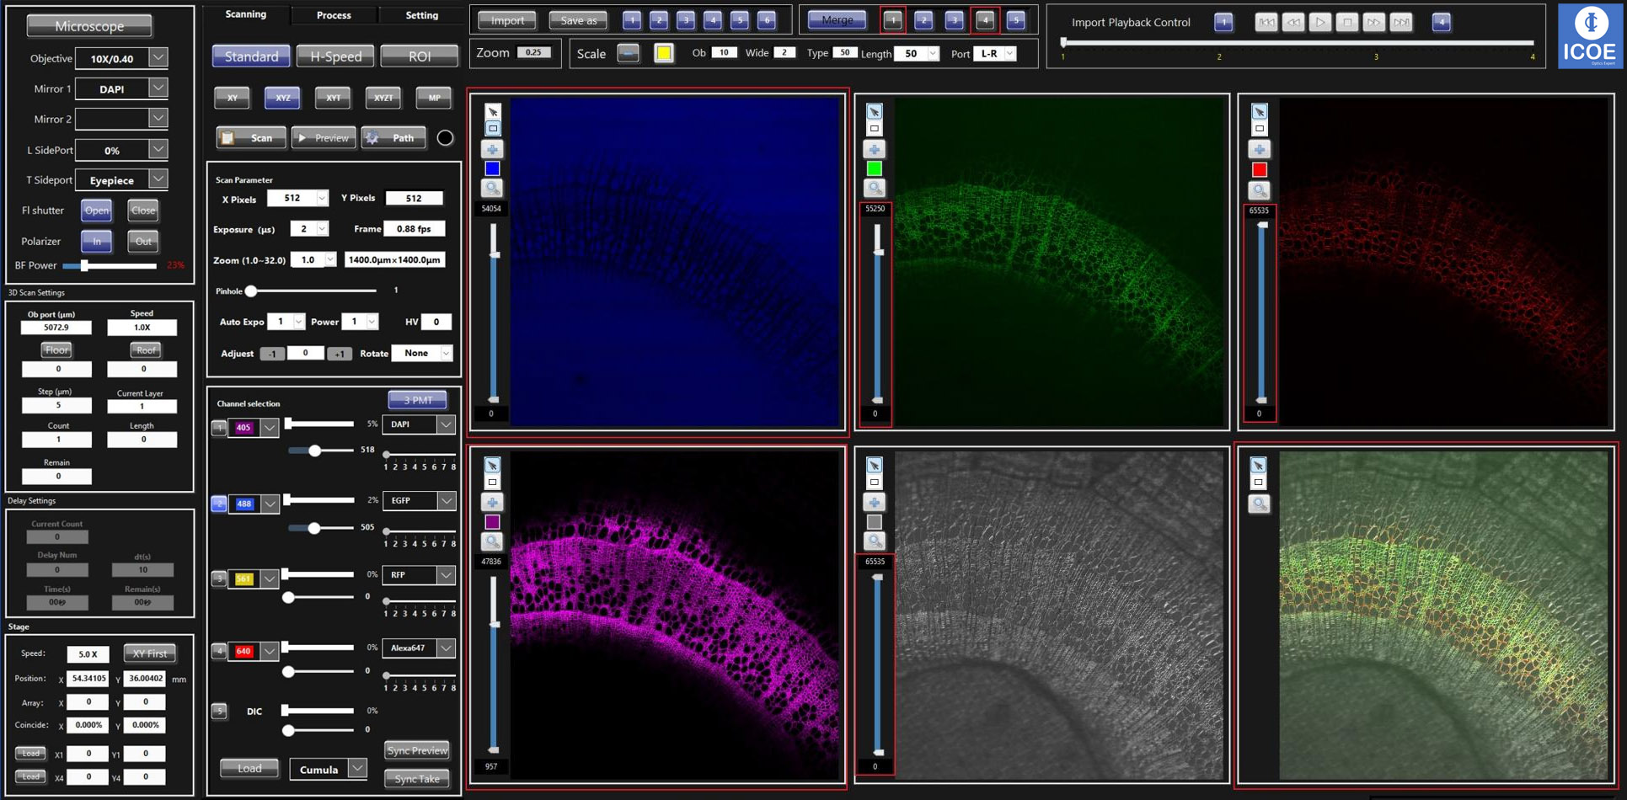Click the Import button
Viewport: 1627px width, 800px height.
coord(507,20)
